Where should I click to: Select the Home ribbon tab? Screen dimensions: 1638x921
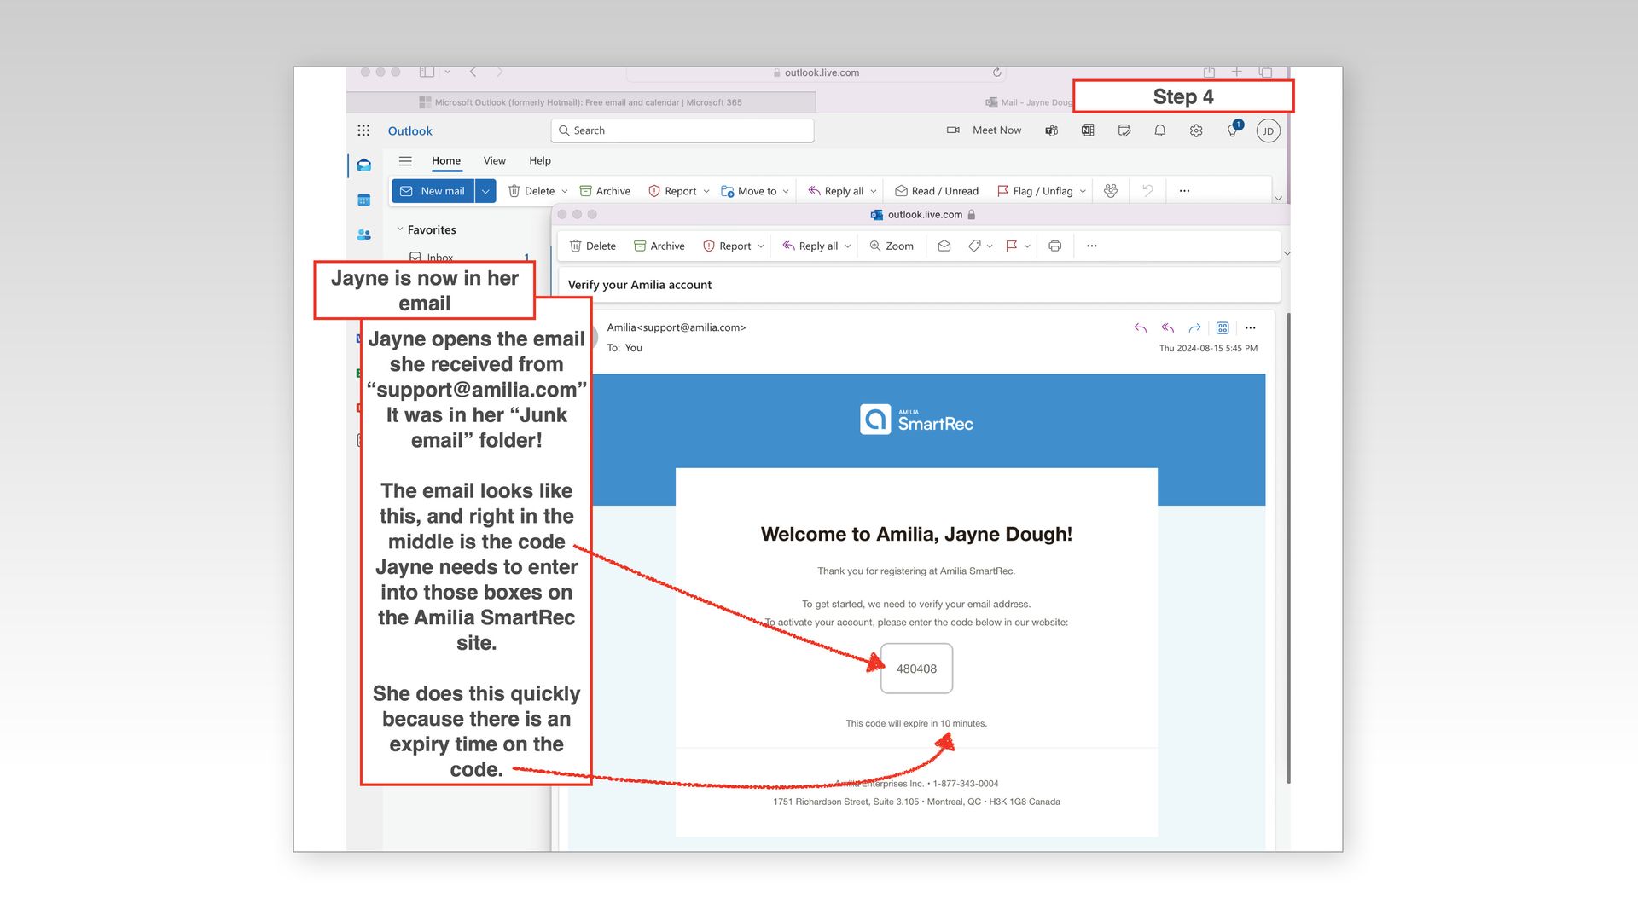[x=445, y=161]
